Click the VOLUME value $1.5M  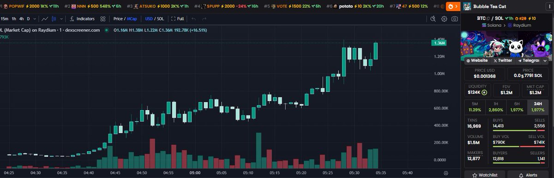click(x=473, y=142)
